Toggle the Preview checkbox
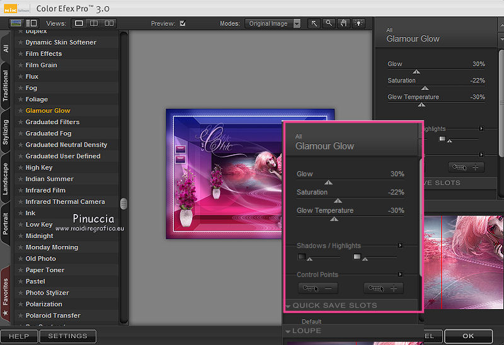The image size is (504, 345). (183, 23)
